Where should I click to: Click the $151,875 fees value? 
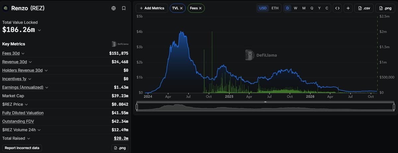coord(119,53)
